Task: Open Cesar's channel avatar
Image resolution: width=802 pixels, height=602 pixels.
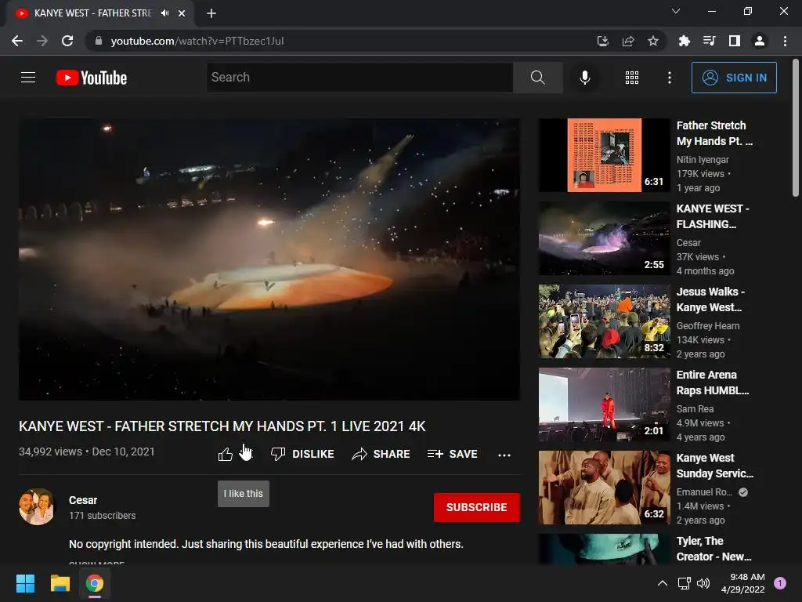Action: [36, 507]
